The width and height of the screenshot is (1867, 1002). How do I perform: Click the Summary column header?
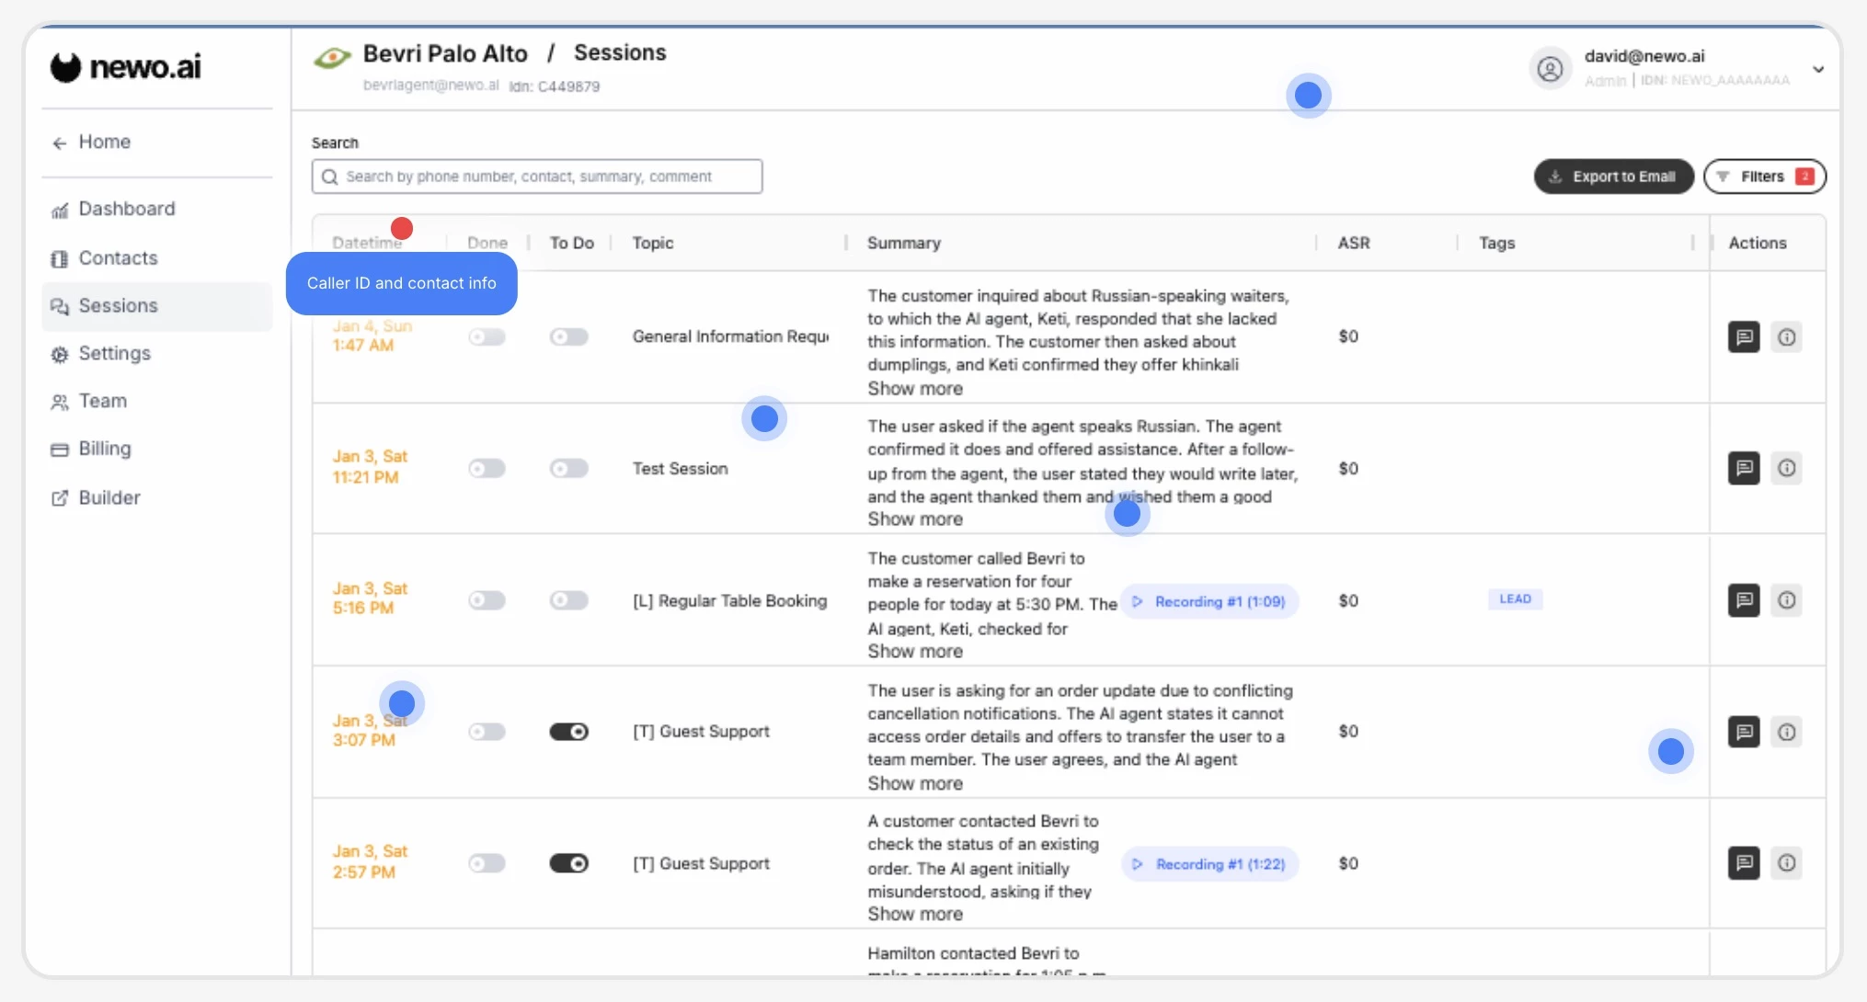(x=904, y=243)
